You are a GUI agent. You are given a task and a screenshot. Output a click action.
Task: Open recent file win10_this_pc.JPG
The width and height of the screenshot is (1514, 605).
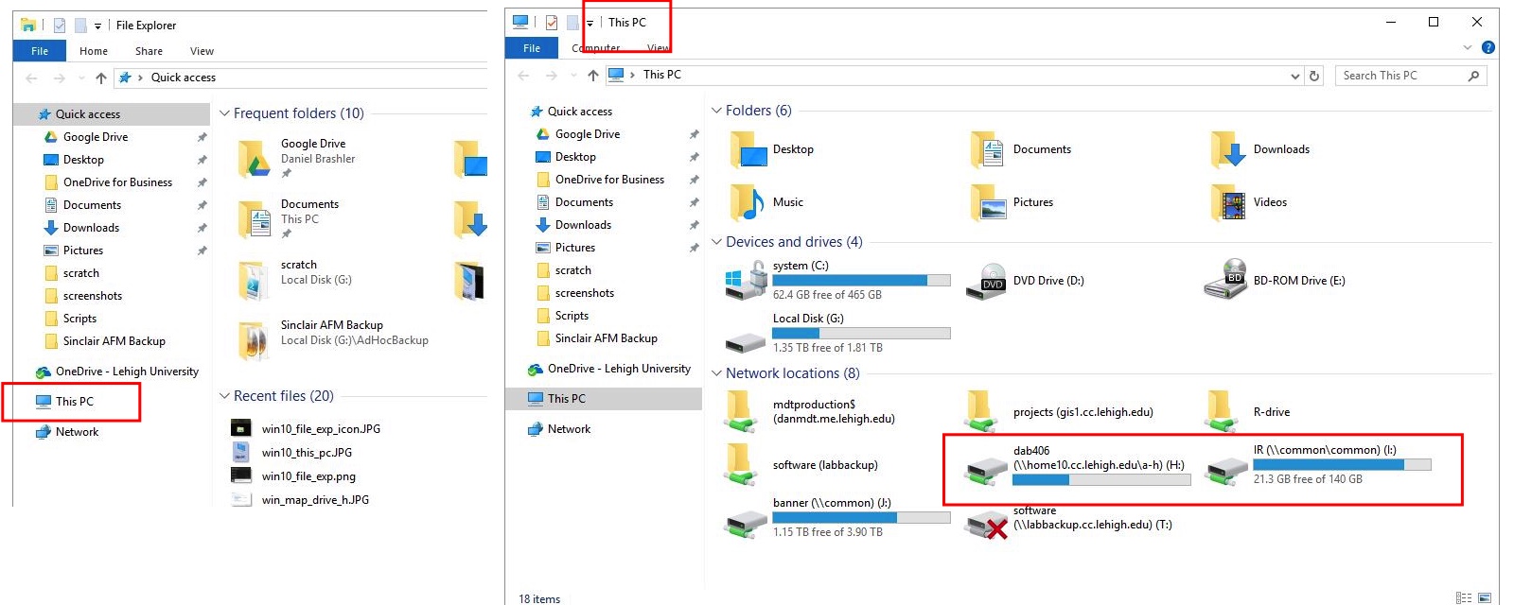click(x=307, y=453)
